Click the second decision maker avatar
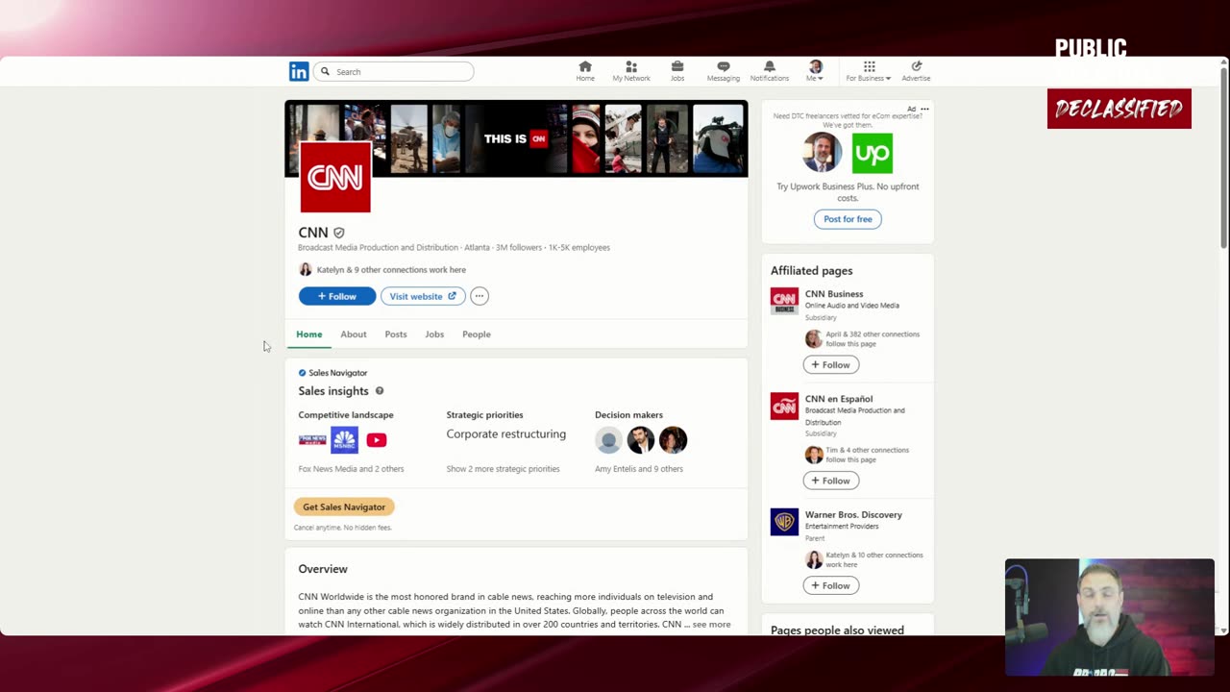Viewport: 1230px width, 692px height. (x=641, y=440)
